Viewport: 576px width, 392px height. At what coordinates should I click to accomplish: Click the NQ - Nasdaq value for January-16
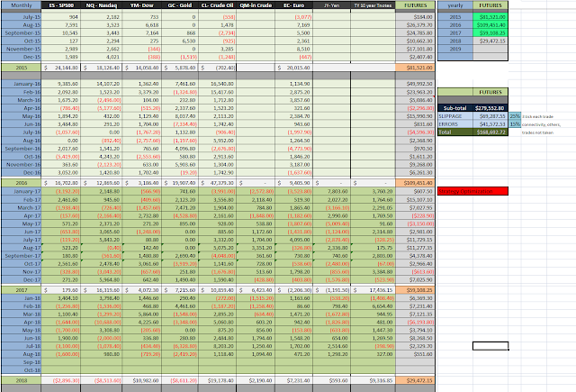102,84
